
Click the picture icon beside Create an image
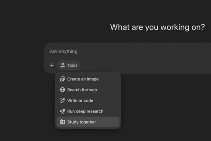click(x=63, y=79)
